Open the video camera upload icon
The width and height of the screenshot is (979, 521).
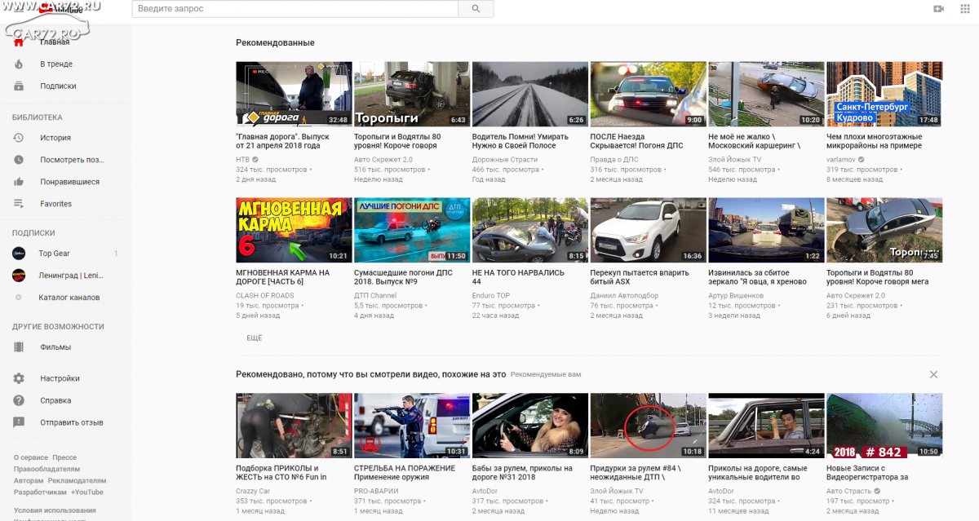coord(938,9)
